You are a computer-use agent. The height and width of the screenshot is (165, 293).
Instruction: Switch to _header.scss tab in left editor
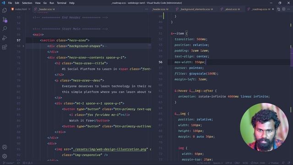point(44,9)
